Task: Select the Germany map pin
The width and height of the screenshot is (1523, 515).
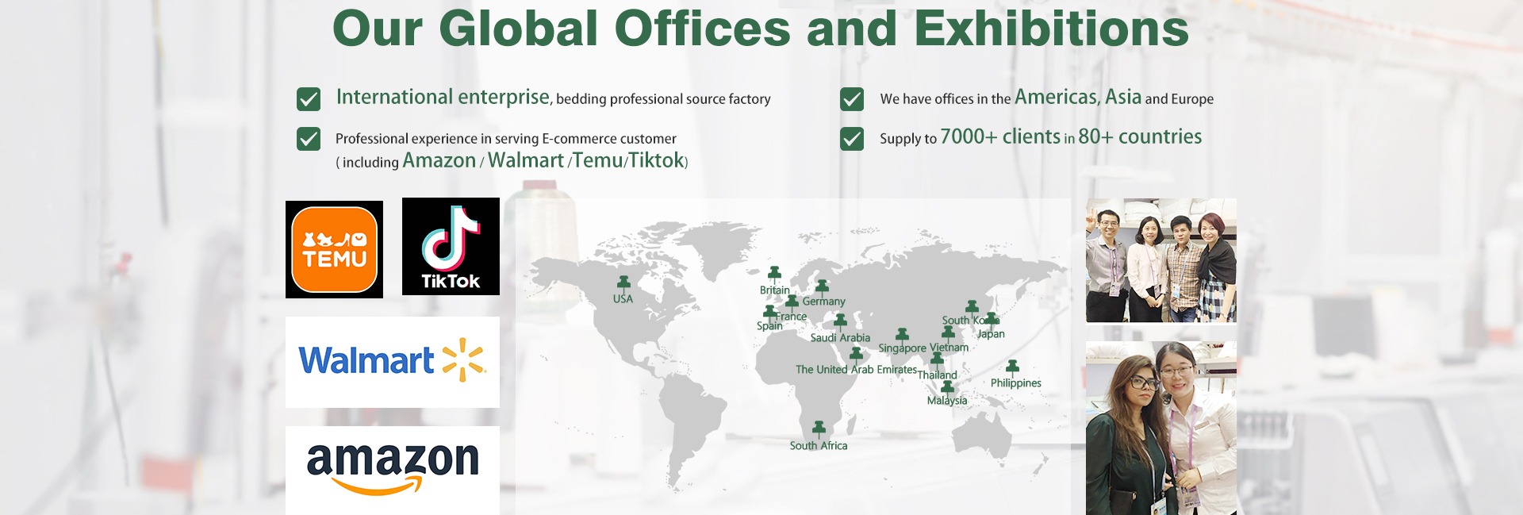Action: pos(823,286)
